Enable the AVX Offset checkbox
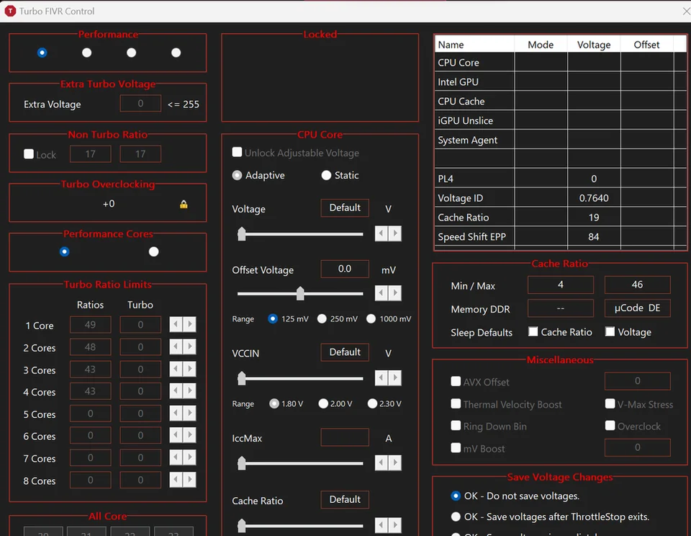The height and width of the screenshot is (536, 691). (x=456, y=381)
